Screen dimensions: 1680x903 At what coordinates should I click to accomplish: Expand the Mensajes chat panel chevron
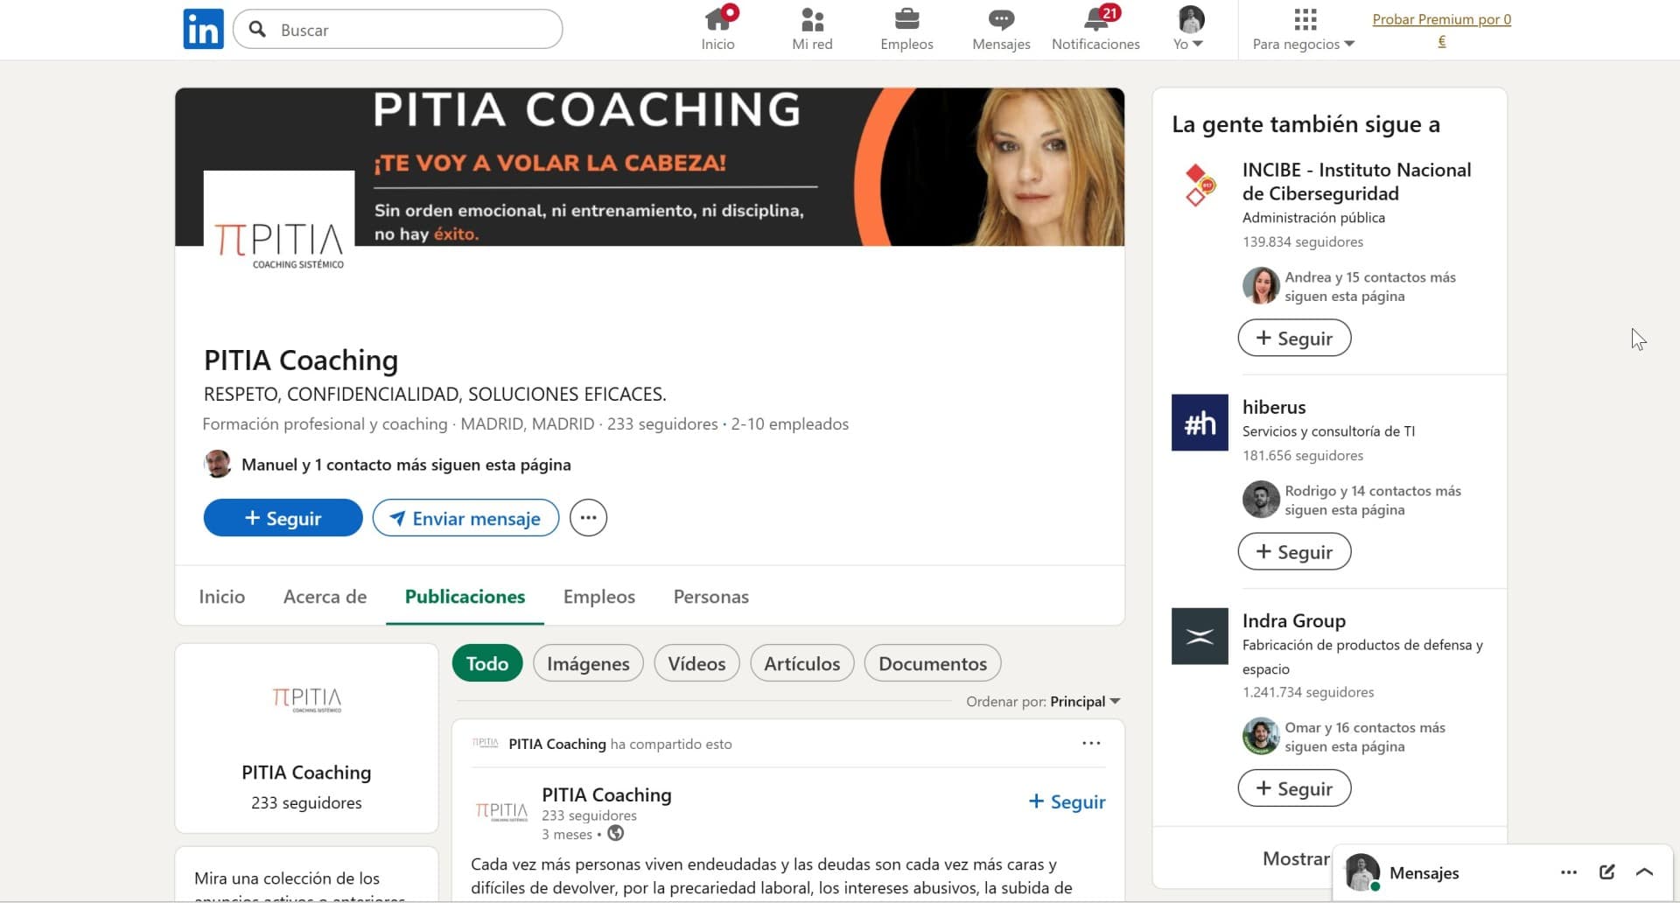[x=1644, y=872]
